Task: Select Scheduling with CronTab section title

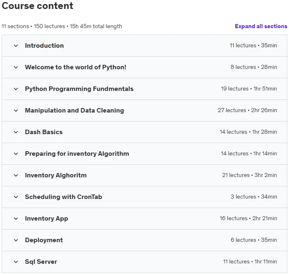Action: coord(64,197)
